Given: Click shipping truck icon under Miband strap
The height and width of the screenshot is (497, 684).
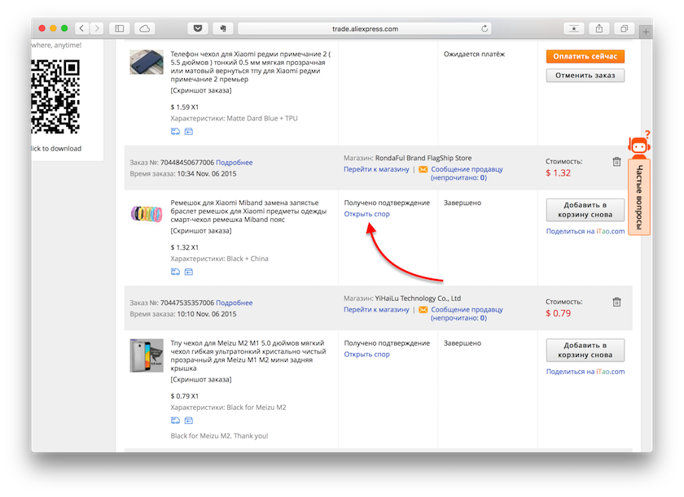Looking at the screenshot, I should coord(175,272).
